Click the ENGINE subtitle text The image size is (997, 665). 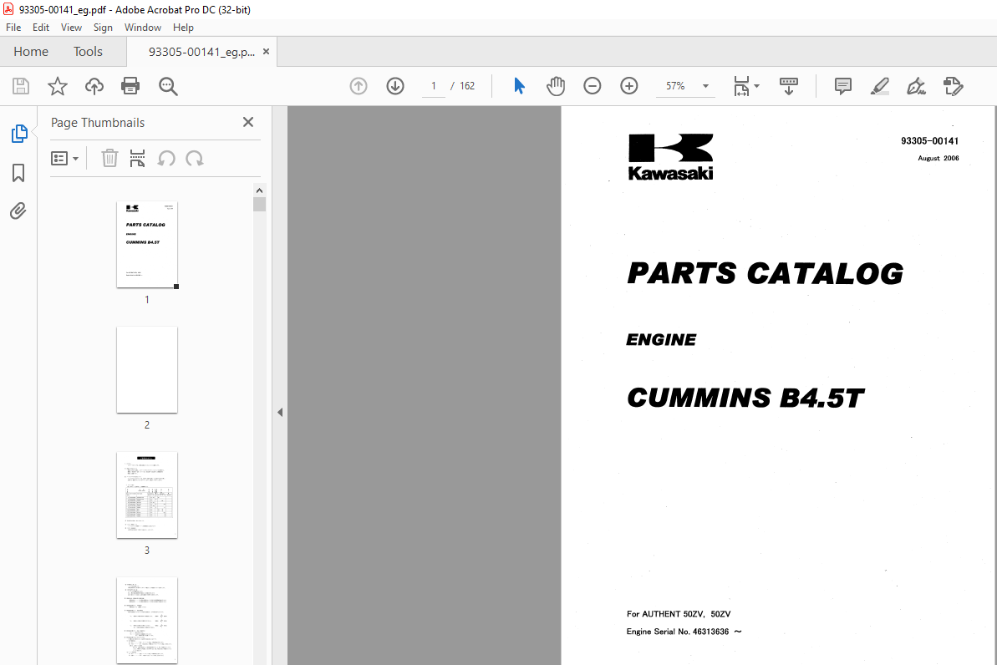661,339
